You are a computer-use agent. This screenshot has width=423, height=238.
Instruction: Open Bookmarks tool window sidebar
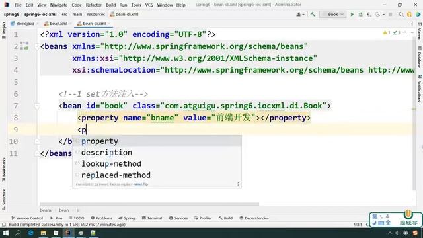(x=4, y=170)
